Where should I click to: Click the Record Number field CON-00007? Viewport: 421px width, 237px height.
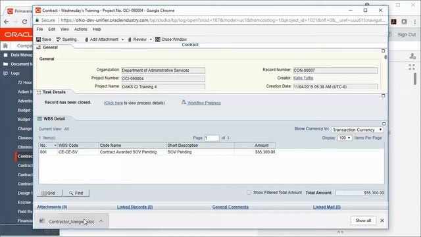[335, 70]
